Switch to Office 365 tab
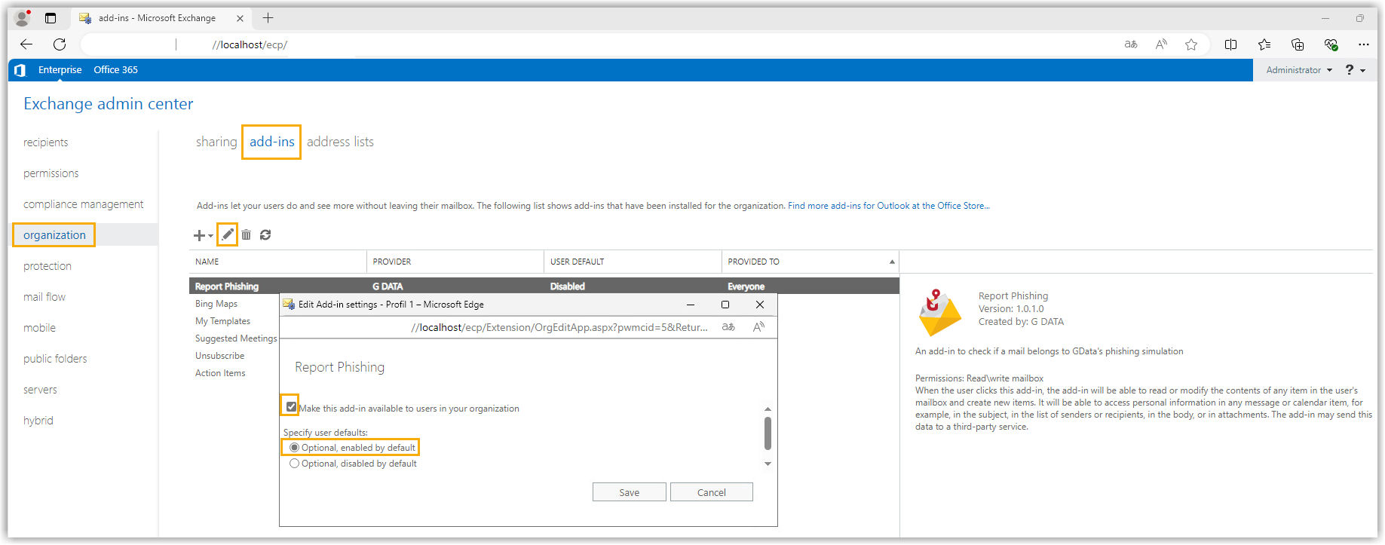The width and height of the screenshot is (1385, 545). point(115,70)
